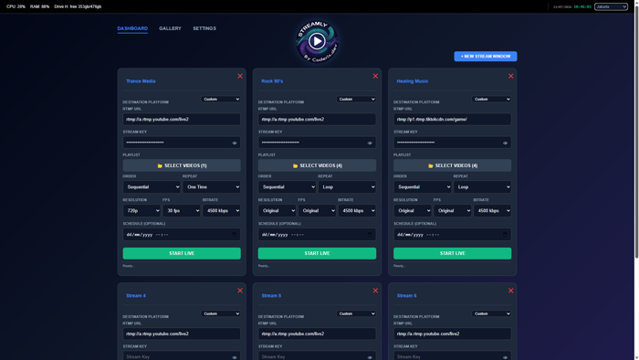
Task: Reveal Stream 5 stream key
Action: pyautogui.click(x=370, y=357)
